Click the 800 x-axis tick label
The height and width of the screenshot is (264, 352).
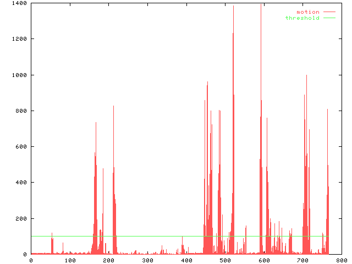click(x=341, y=260)
